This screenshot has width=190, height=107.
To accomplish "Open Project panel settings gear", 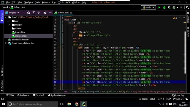I will click(45, 13).
